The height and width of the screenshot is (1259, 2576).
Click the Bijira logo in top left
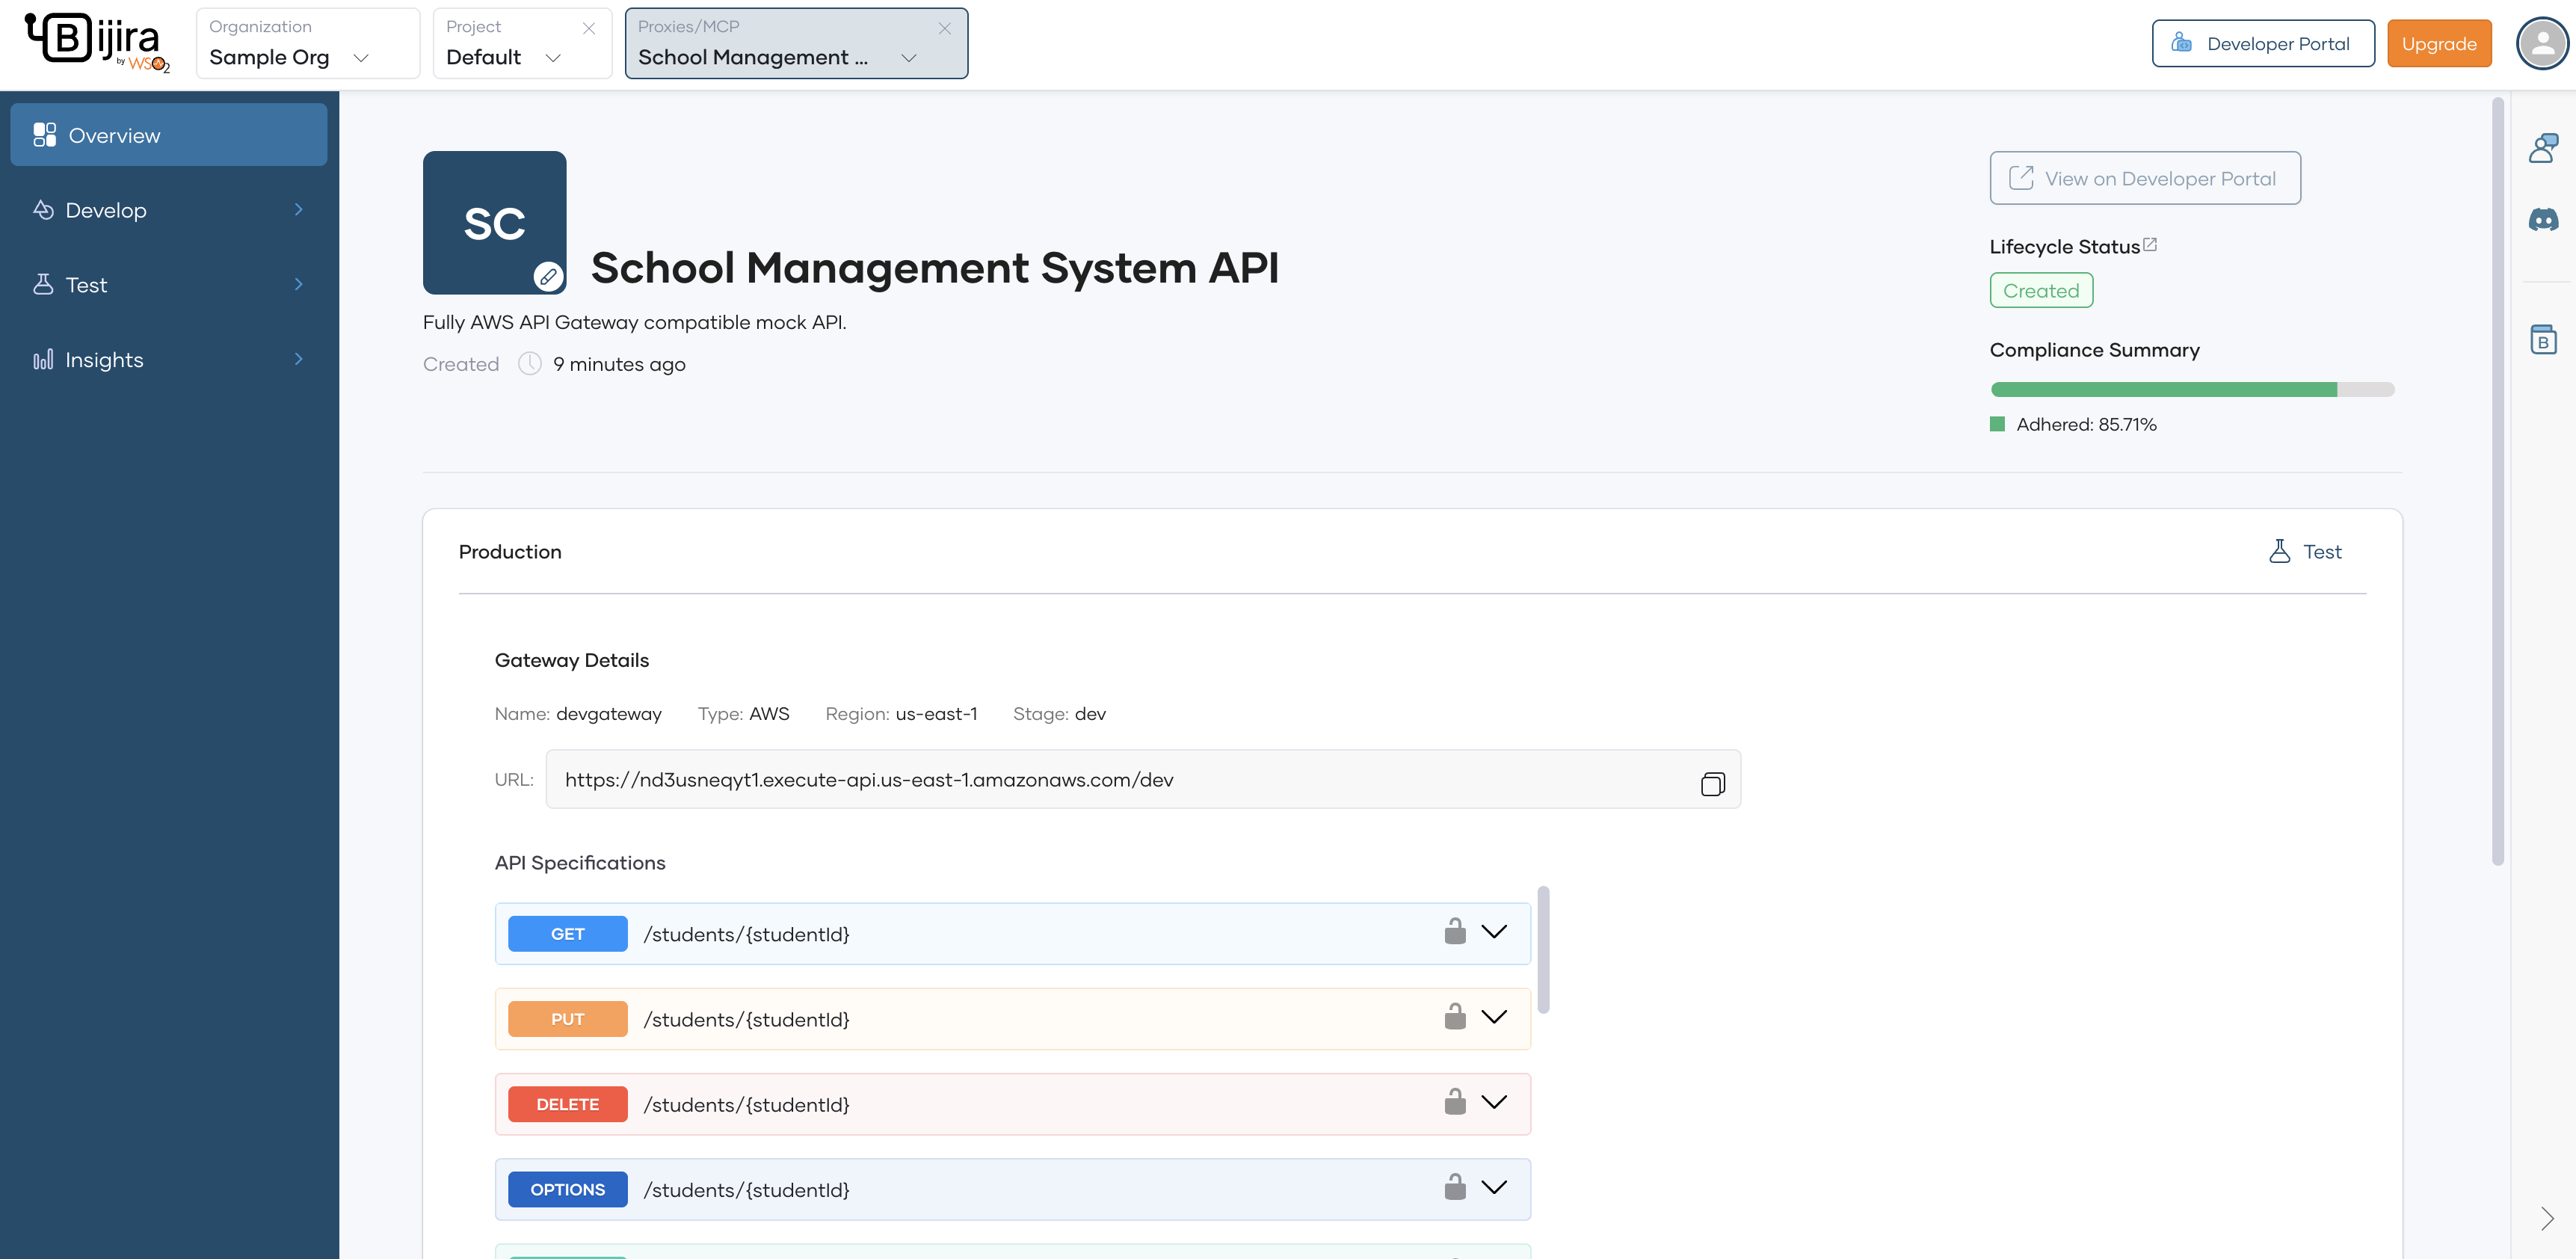point(95,42)
